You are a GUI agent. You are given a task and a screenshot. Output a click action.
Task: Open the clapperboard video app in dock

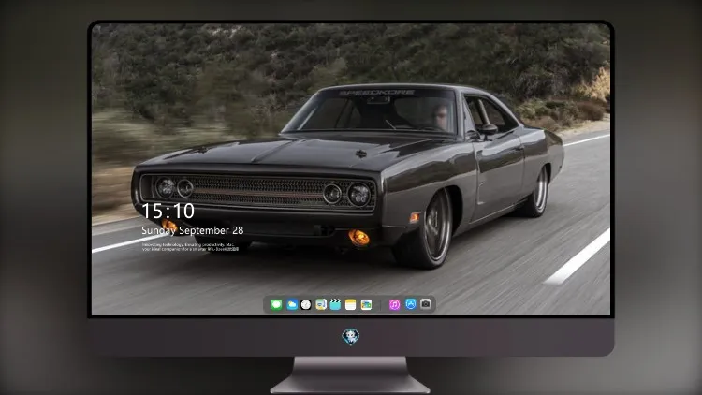click(335, 304)
